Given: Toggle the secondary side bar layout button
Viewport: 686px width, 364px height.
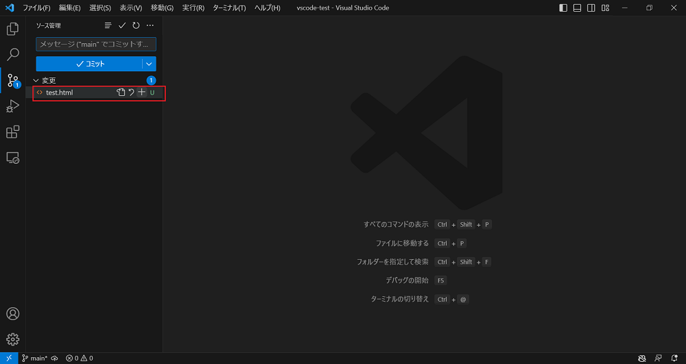Looking at the screenshot, I should click(x=591, y=8).
